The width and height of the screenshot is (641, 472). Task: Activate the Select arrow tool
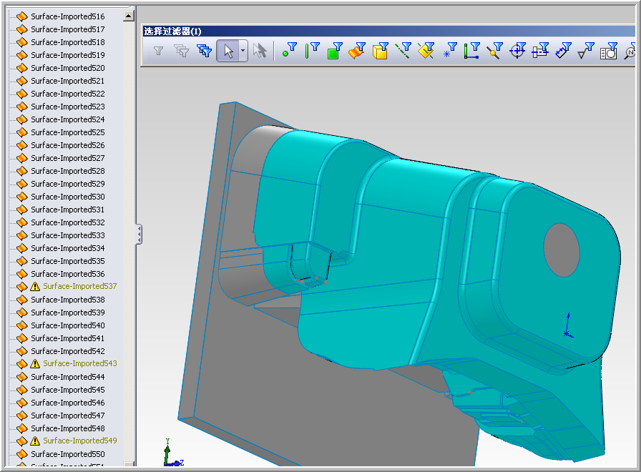(227, 51)
